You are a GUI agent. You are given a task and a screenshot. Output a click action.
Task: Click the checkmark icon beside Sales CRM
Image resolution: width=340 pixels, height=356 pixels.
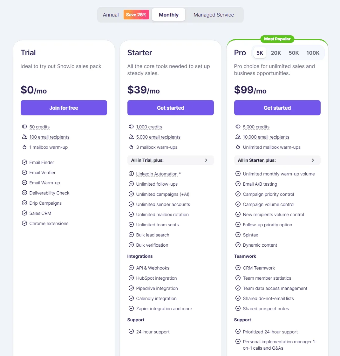(x=24, y=213)
